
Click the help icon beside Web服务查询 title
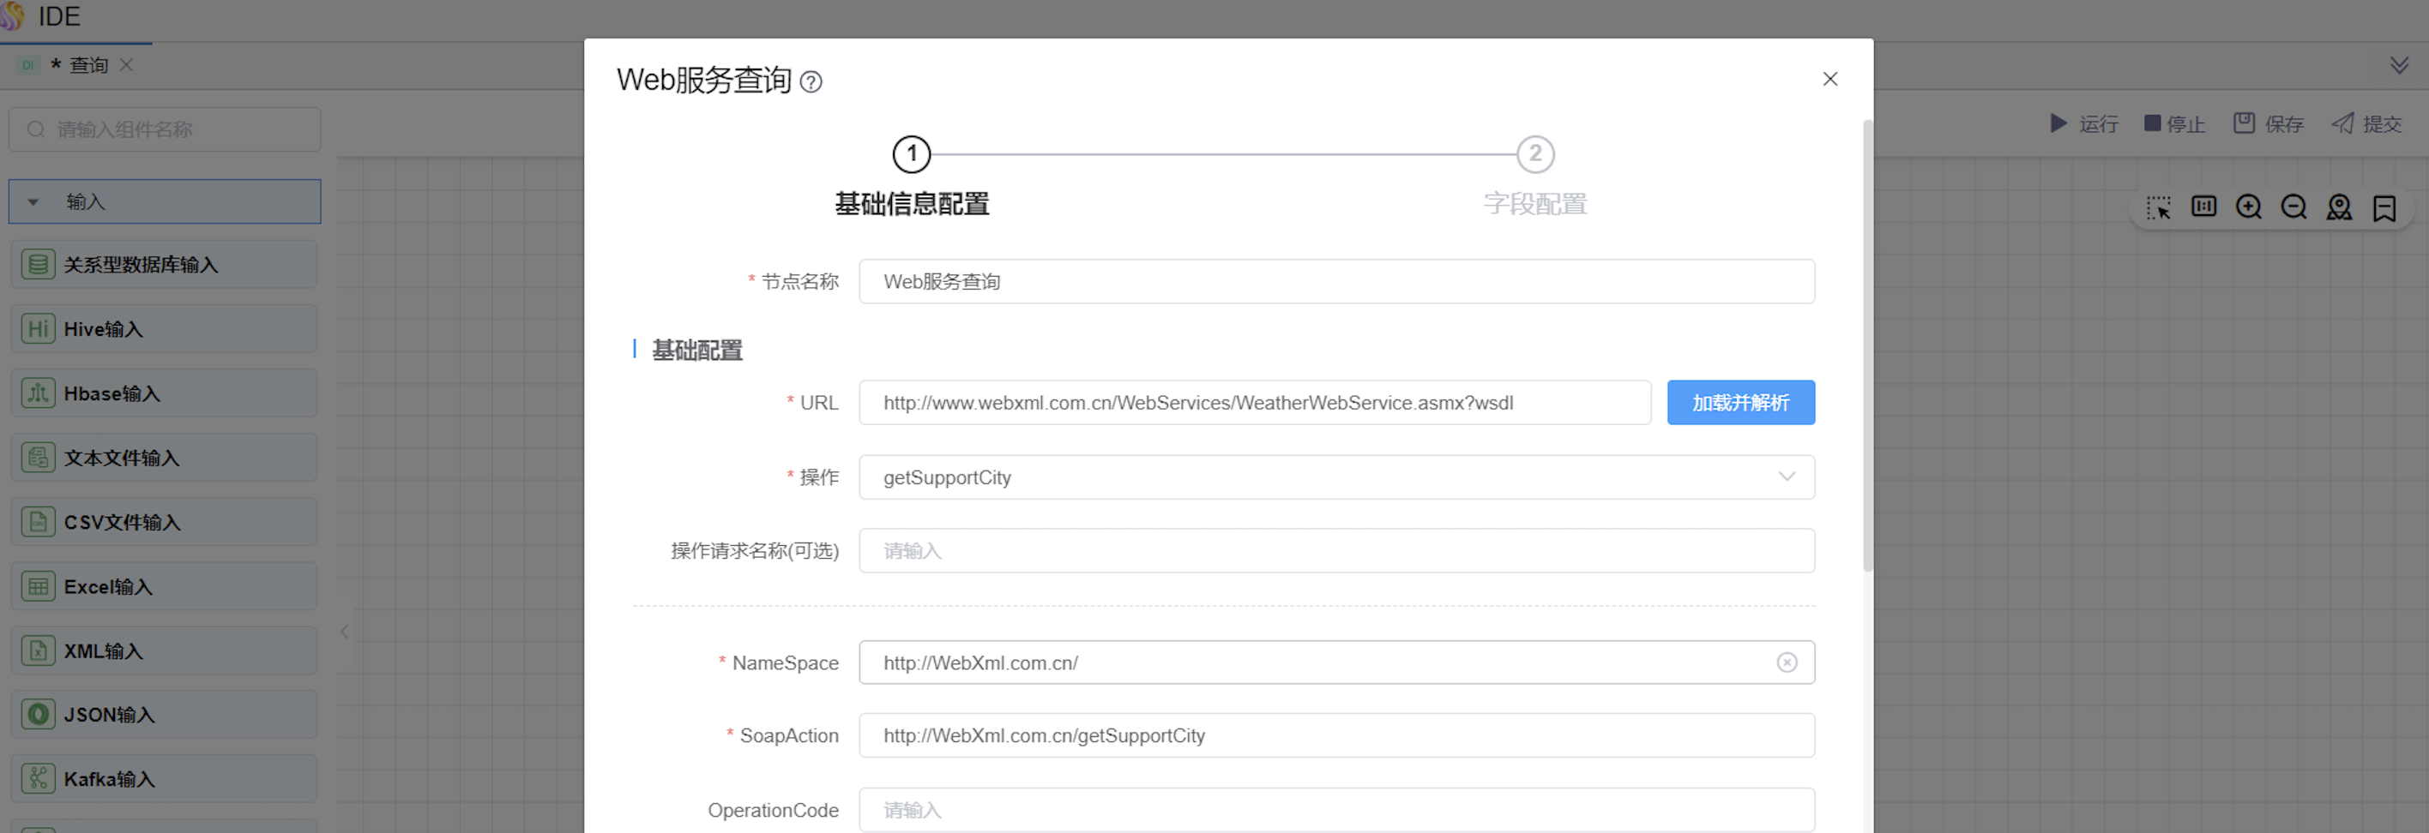tap(811, 82)
